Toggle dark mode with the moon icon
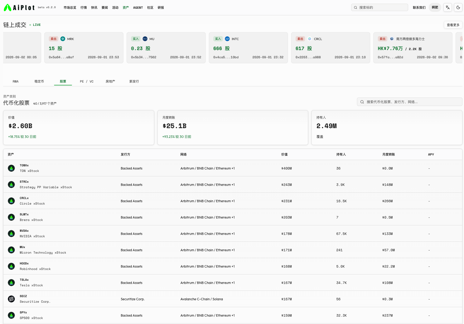The height and width of the screenshot is (324, 464). 458,7
